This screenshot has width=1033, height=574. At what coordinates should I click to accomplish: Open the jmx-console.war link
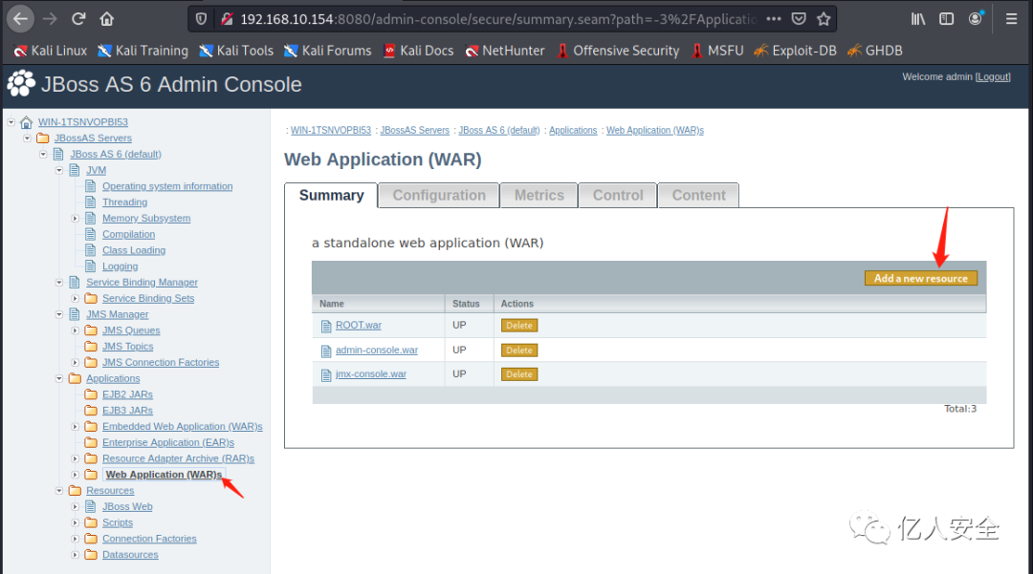(371, 374)
